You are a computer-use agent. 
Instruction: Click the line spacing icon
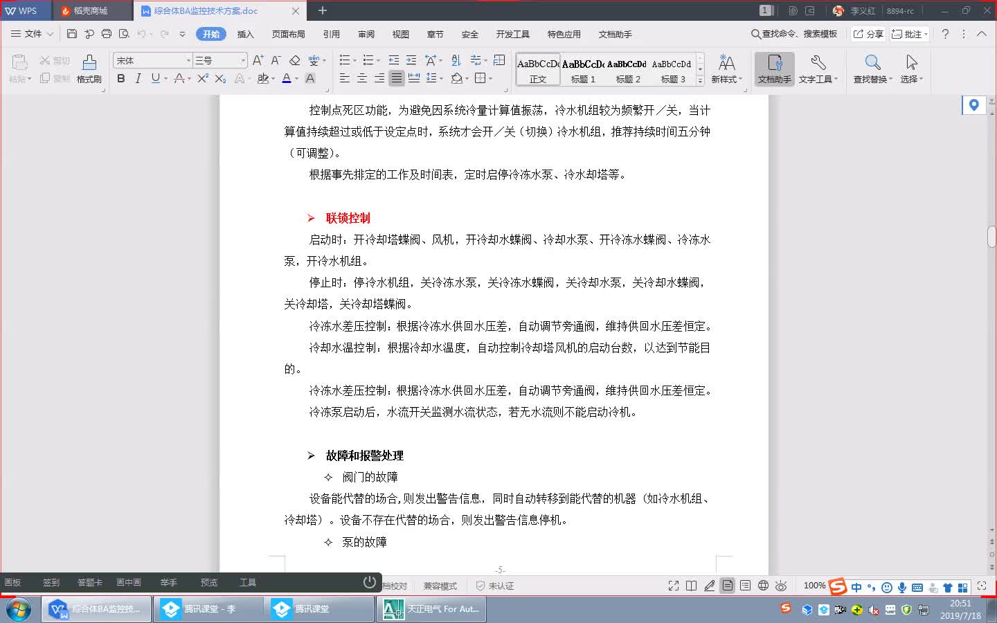[432, 78]
